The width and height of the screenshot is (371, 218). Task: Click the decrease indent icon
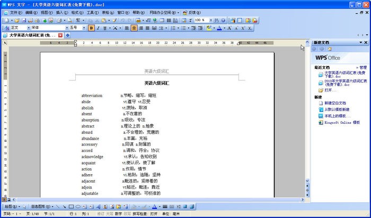[x=193, y=28]
